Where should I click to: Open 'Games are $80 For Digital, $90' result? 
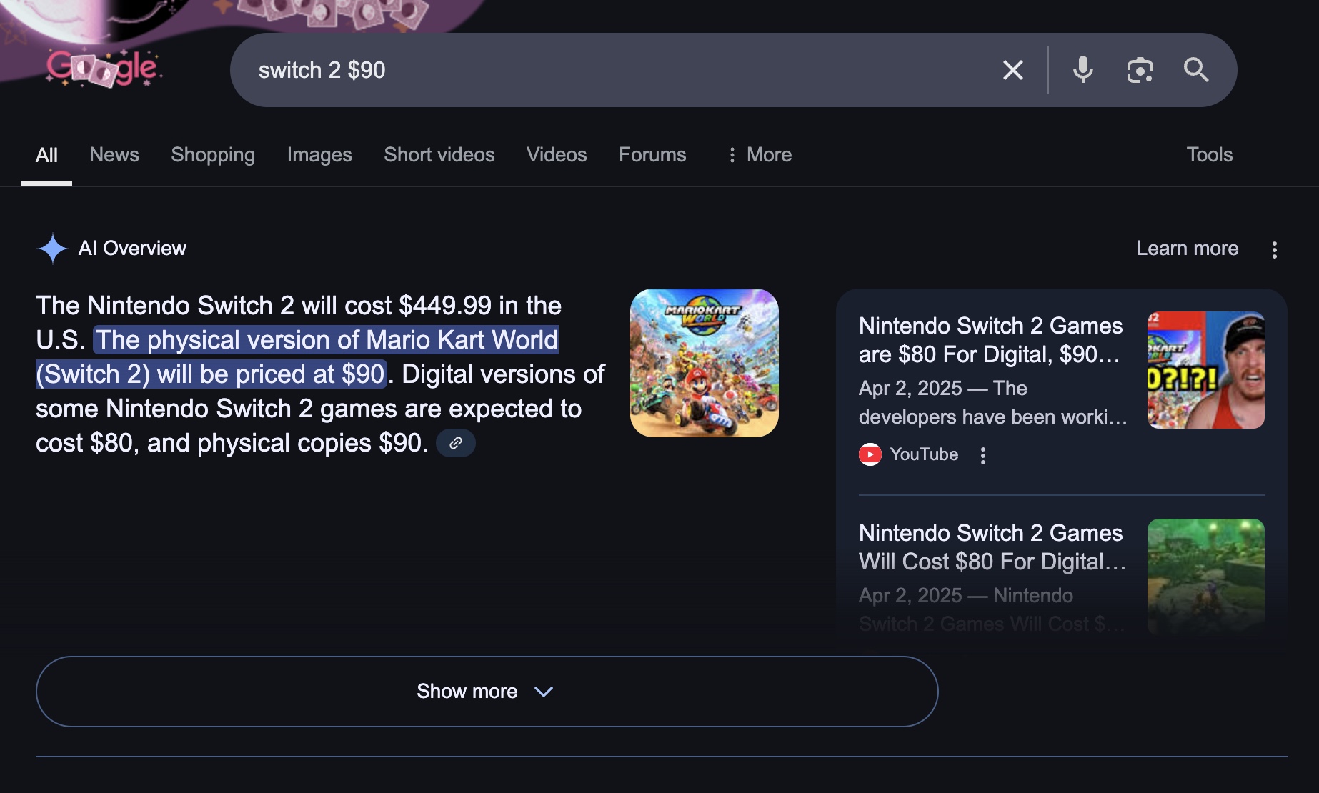pos(990,340)
